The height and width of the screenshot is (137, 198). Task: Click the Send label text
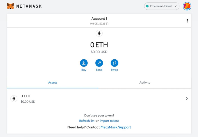tap(99, 70)
